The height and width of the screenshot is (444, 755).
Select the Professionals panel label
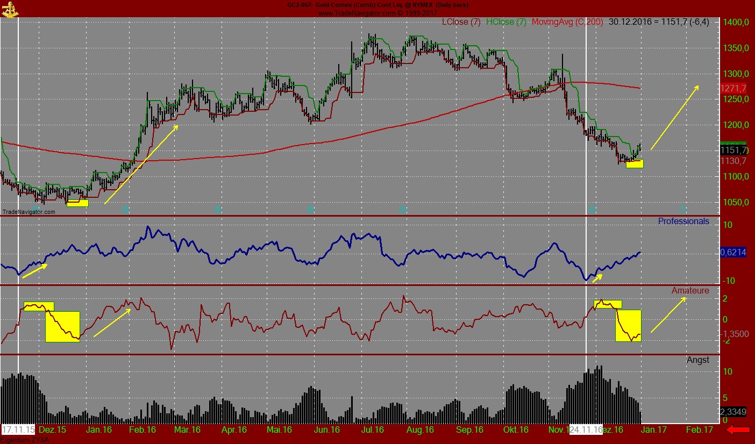click(683, 221)
